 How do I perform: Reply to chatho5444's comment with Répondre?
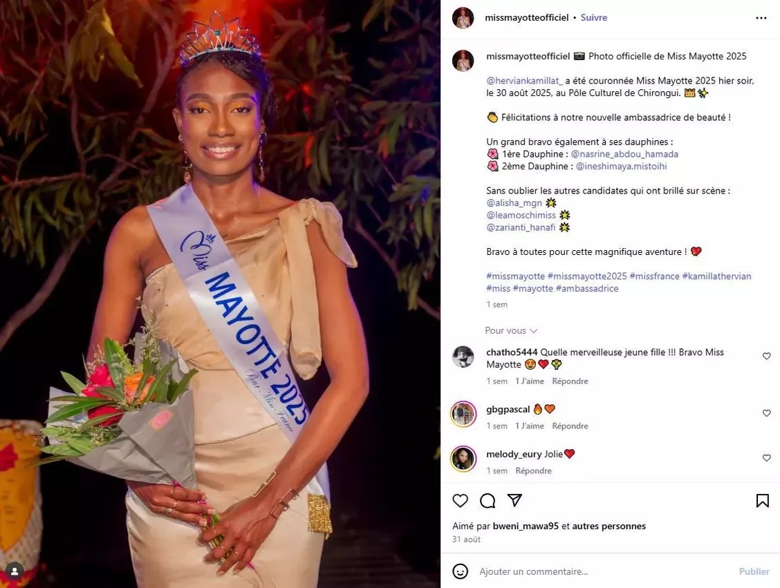pyautogui.click(x=570, y=381)
